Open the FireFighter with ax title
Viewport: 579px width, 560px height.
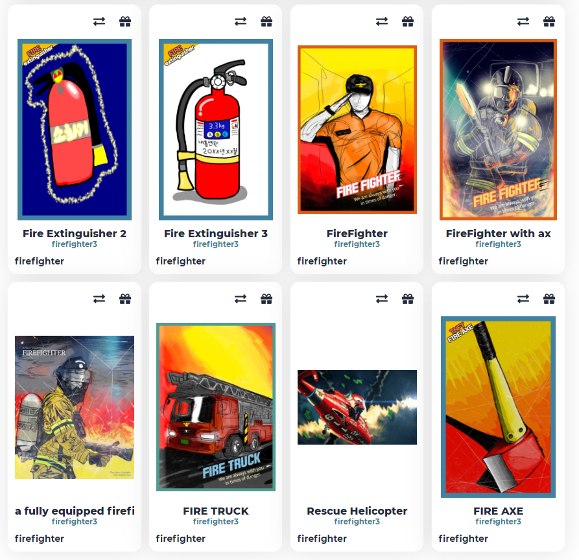coord(498,234)
